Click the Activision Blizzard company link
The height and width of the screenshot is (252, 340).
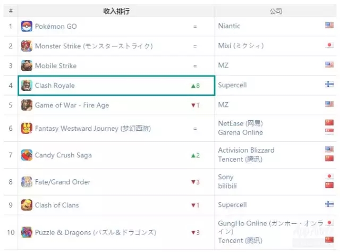246,150
